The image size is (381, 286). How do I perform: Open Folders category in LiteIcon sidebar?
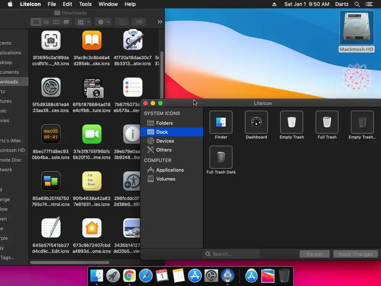tap(172, 123)
